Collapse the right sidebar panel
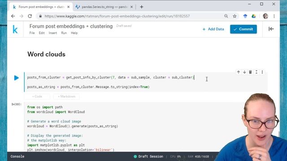Image resolution: width=287 pixels, height=161 pixels. (x=271, y=29)
